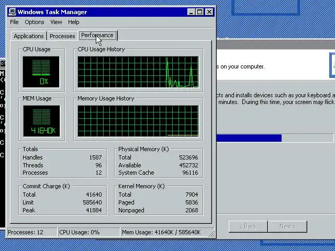Click the Task Manager title bar icon
This screenshot has height=251, width=335.
coord(13,12)
